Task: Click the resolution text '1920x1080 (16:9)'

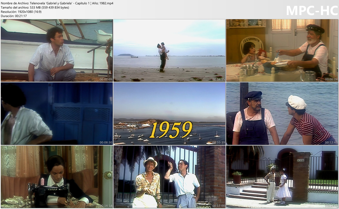Action: [x=29, y=12]
